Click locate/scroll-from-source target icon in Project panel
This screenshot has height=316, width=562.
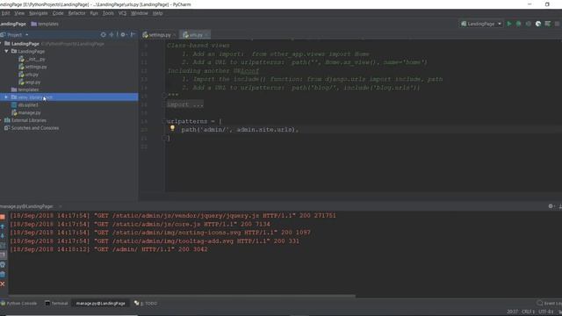click(x=104, y=35)
